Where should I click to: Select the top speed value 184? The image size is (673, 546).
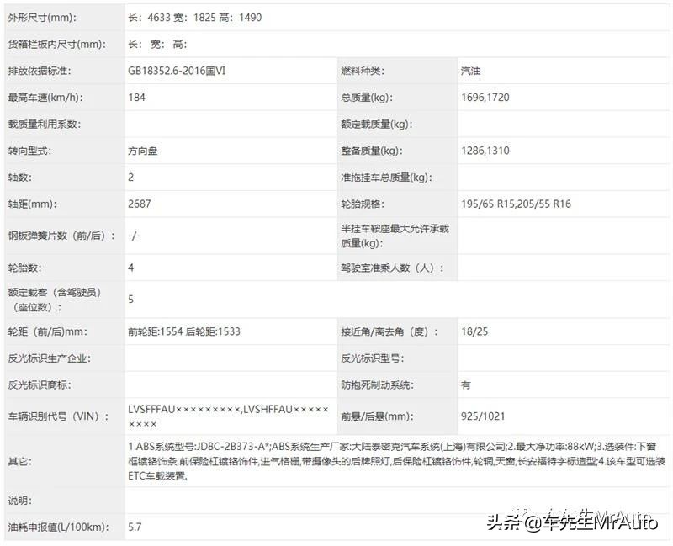click(x=135, y=97)
